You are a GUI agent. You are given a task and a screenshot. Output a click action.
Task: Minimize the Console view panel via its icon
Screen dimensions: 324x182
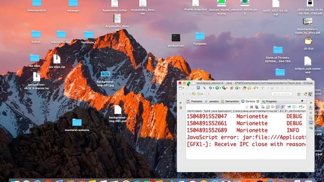(302, 101)
